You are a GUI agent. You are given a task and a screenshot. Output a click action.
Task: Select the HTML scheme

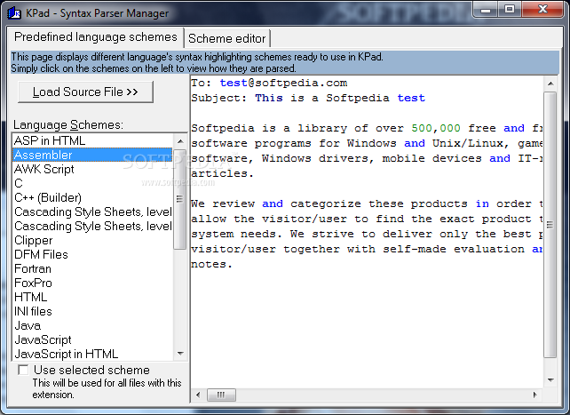click(x=92, y=297)
